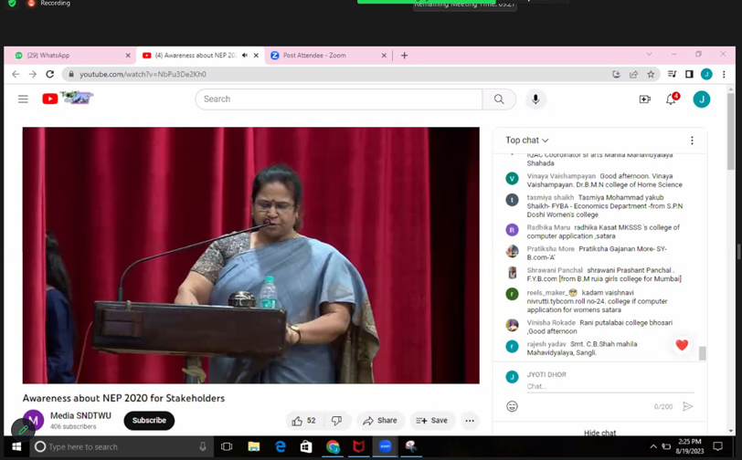Click the YouTube search input field
The image size is (742, 460).
tap(338, 99)
